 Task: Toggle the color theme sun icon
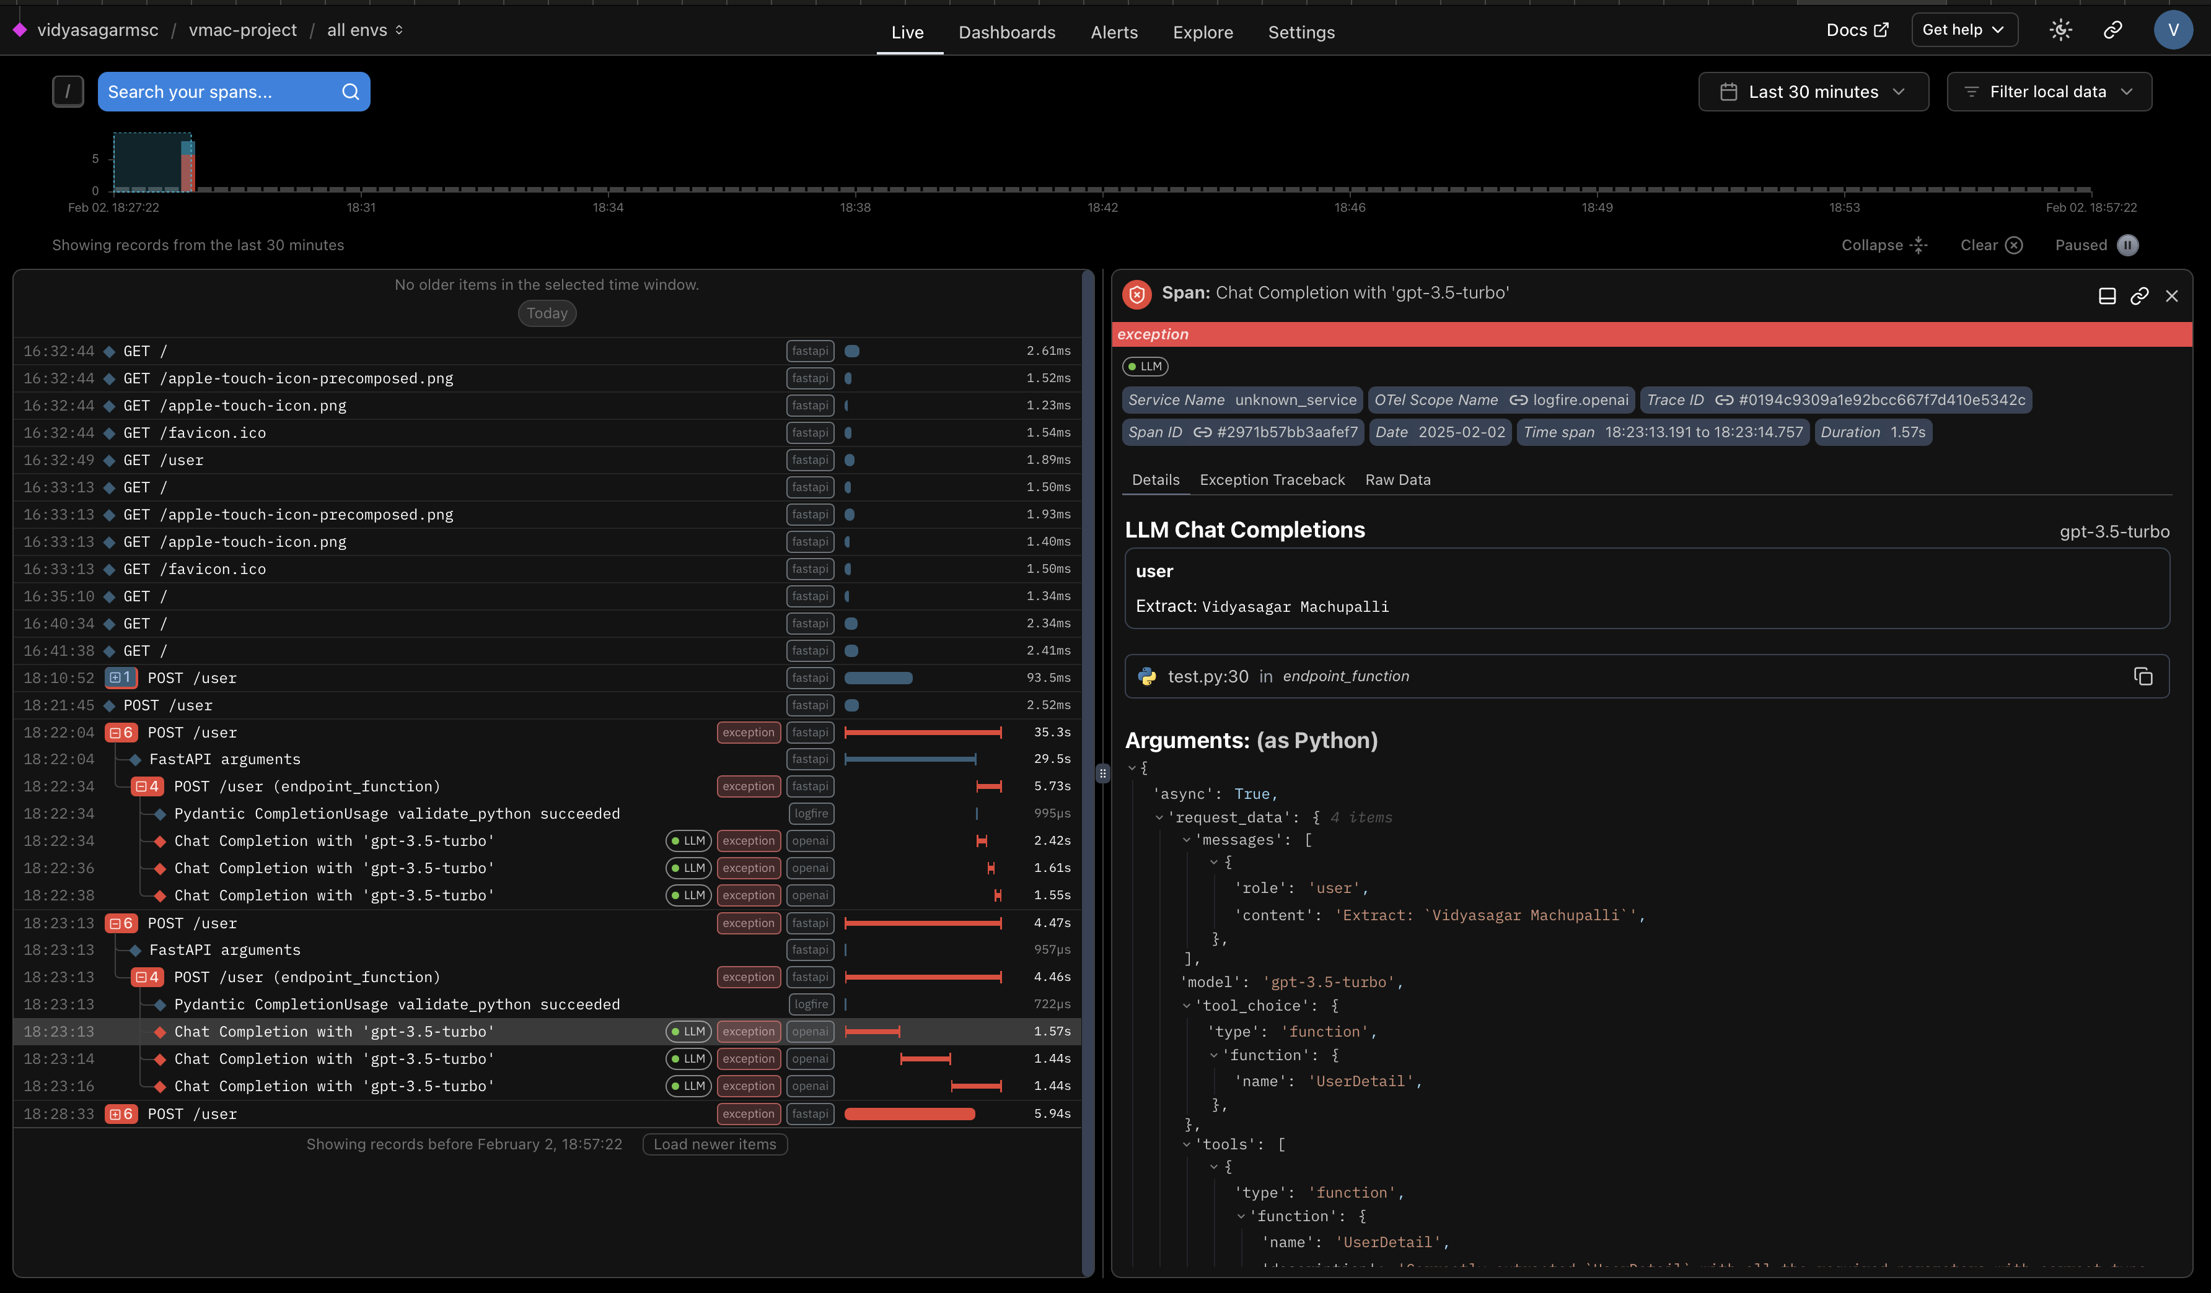click(2060, 29)
